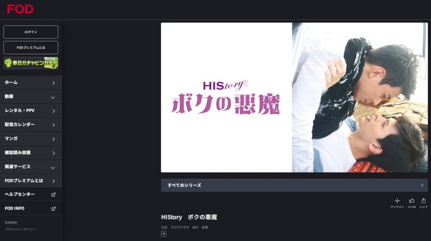Screen dimensions: 431x241
Task: Open the プライバシーポリシー link
Action: point(20,229)
